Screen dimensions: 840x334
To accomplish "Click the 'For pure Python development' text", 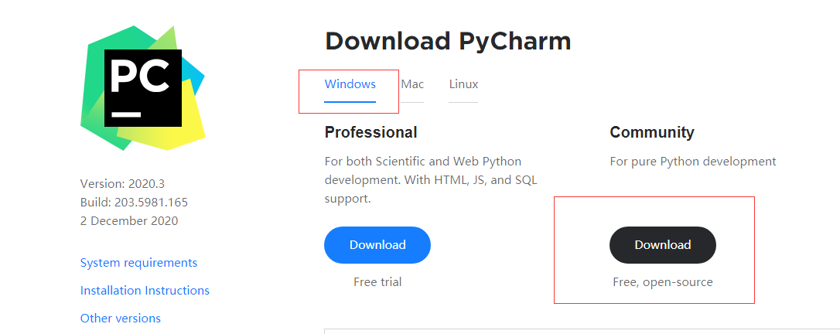I will [x=692, y=162].
